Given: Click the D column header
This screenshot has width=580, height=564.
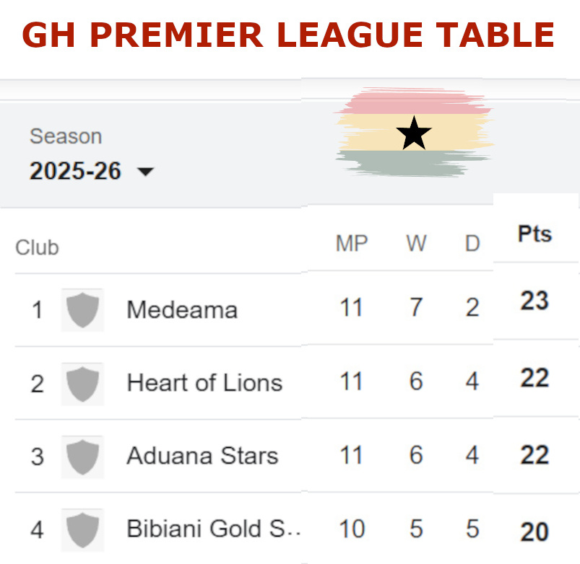Looking at the screenshot, I should 472,244.
